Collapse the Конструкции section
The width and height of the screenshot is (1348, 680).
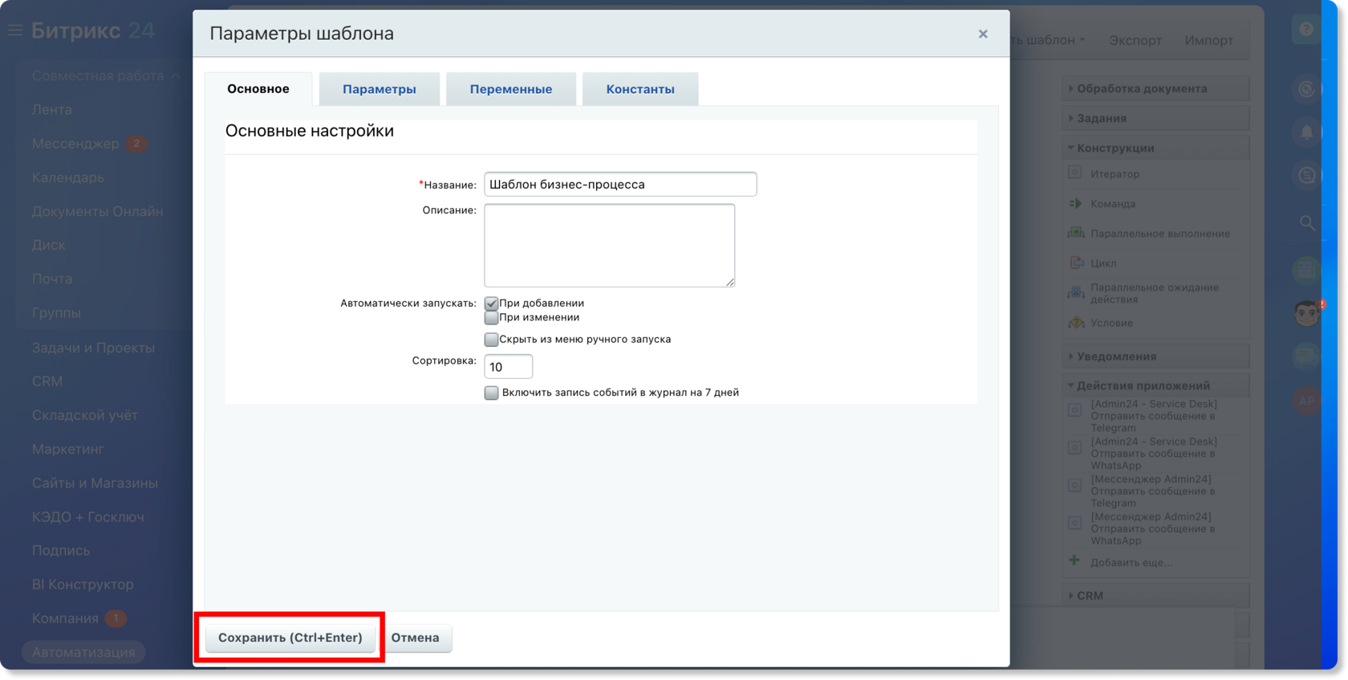(x=1156, y=148)
